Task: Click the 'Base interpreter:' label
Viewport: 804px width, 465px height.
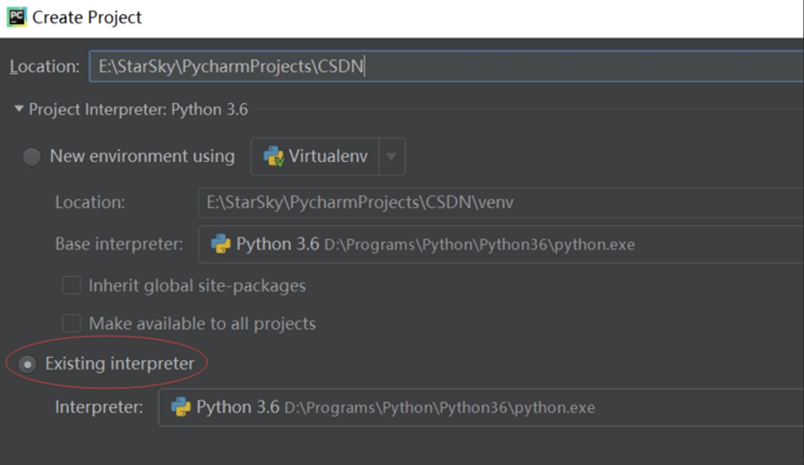Action: (119, 244)
